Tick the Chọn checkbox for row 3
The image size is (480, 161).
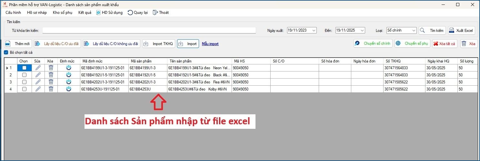coord(24,82)
